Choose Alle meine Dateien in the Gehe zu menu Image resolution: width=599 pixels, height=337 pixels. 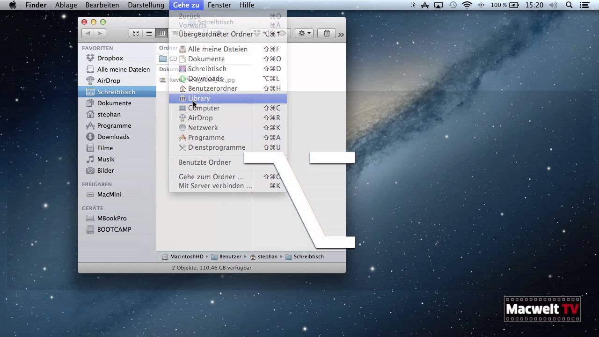[x=227, y=49]
